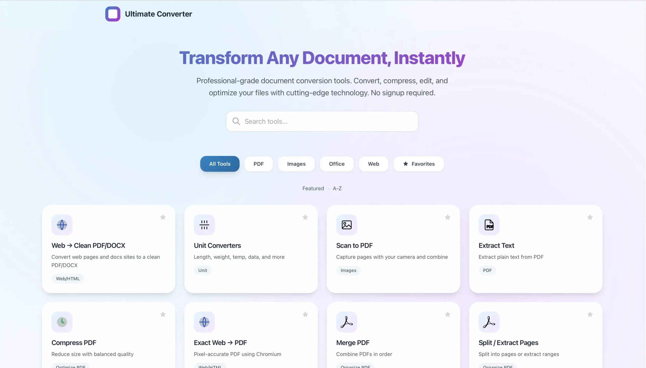Click the "Transform Any Document, Instantly" headline

coord(322,58)
